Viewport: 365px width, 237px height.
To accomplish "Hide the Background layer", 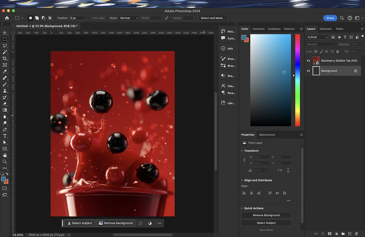I will pyautogui.click(x=308, y=71).
